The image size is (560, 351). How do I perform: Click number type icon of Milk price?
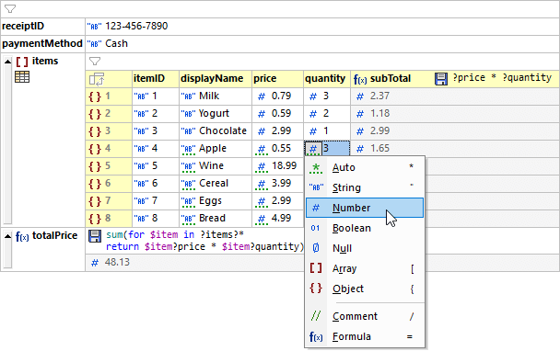point(262,96)
